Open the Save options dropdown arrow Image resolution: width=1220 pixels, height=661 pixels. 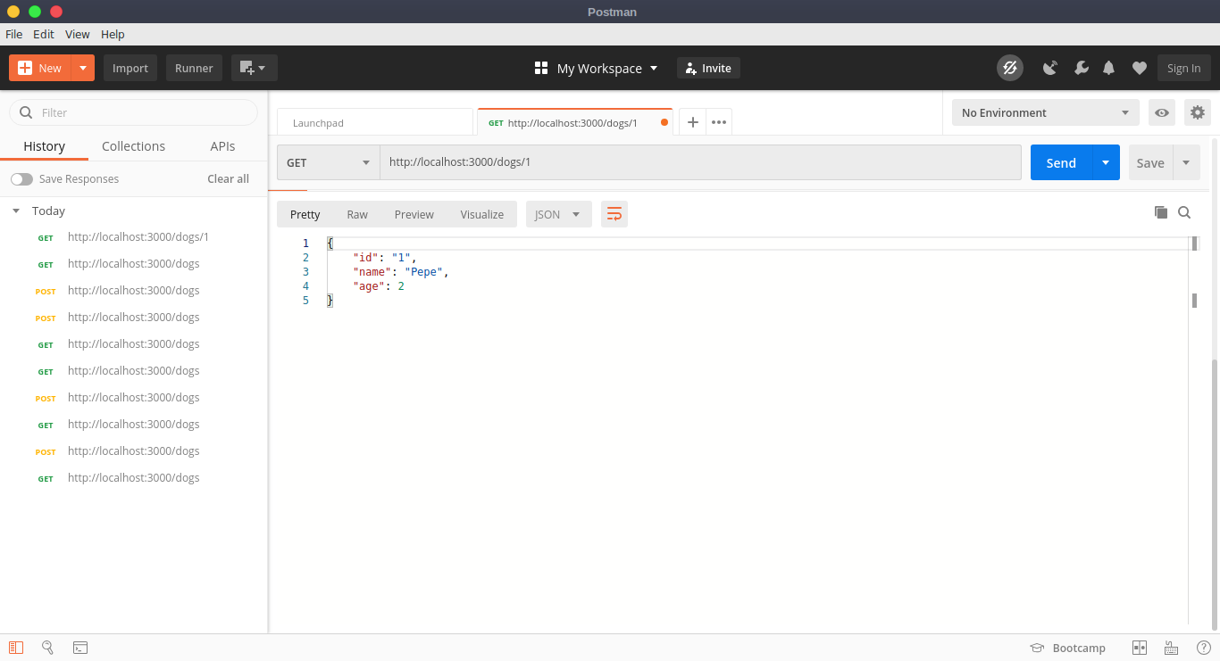point(1186,162)
